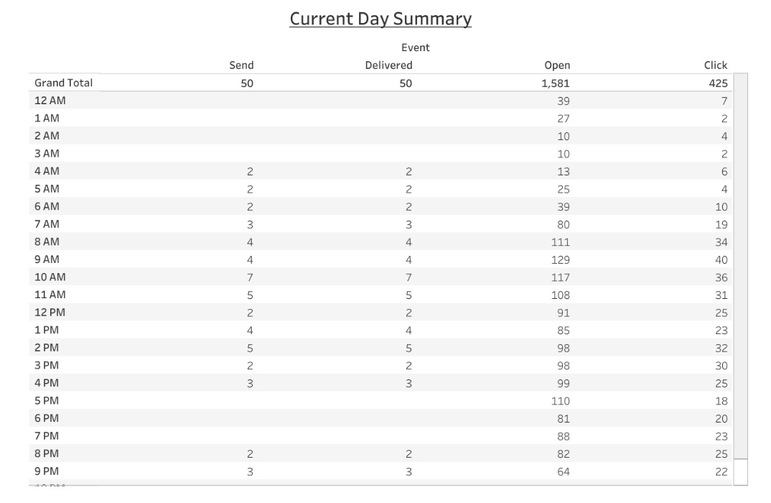771x503 pixels.
Task: Select the 9 AM Open value 129
Action: [560, 260]
